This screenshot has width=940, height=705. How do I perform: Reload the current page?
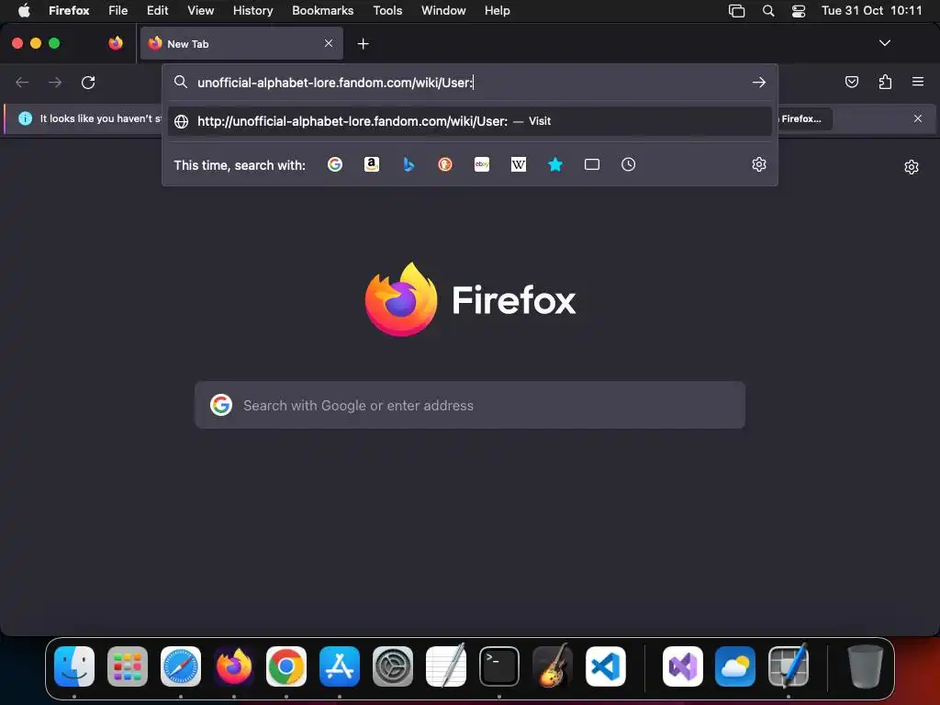click(88, 82)
